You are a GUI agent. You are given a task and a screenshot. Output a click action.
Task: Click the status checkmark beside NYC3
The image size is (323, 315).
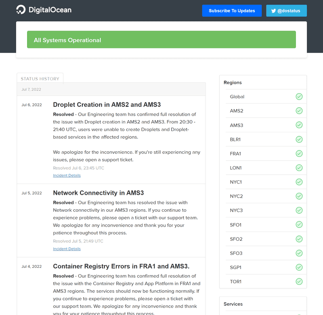pos(299,210)
